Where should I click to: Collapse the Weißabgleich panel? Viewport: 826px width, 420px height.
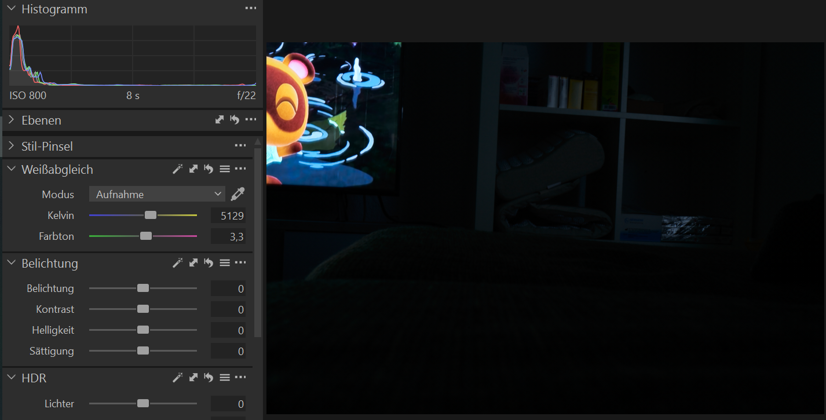coord(11,169)
